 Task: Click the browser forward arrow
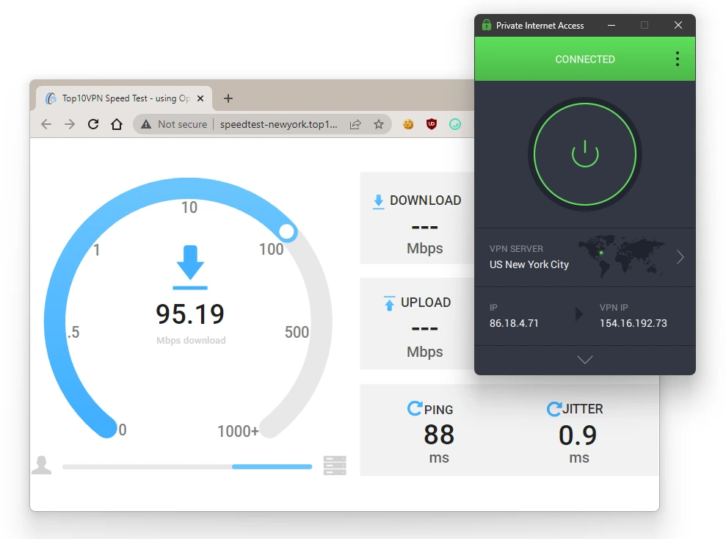[70, 125]
